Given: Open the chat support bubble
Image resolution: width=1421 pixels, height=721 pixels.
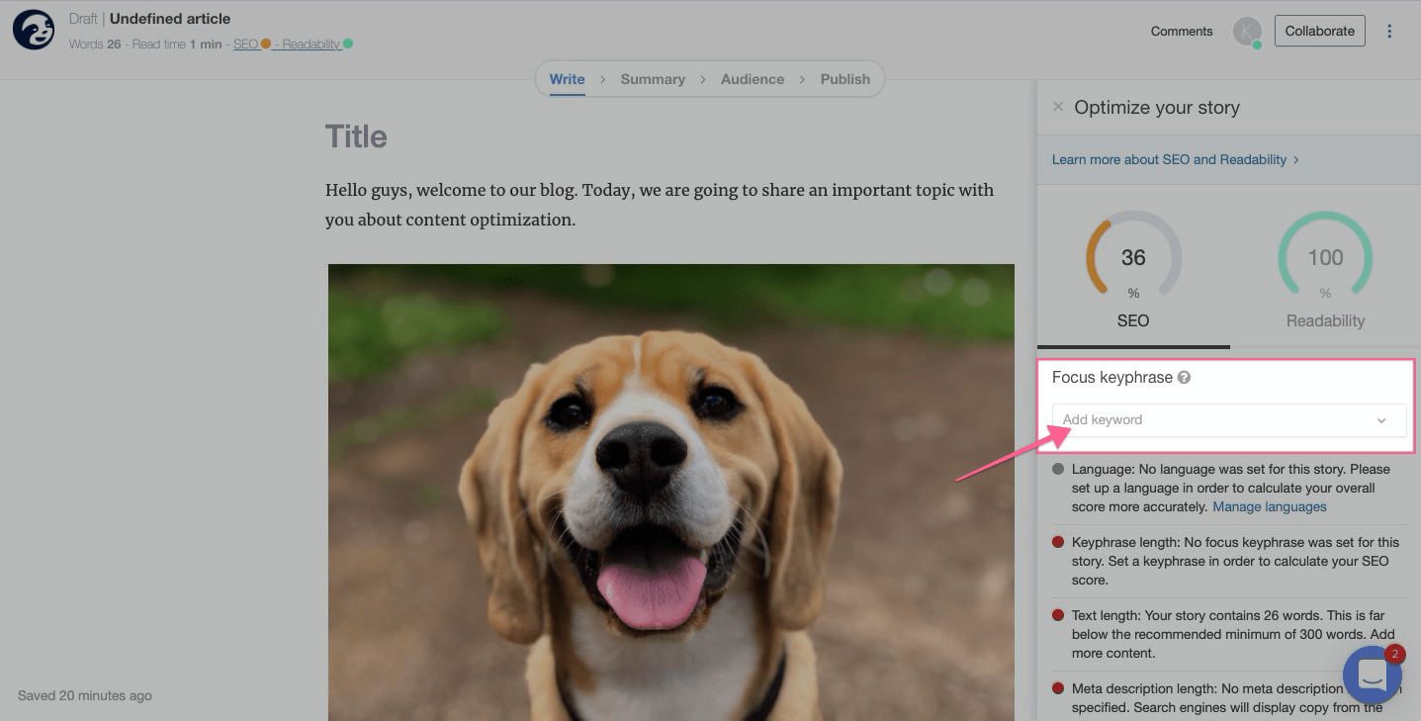Looking at the screenshot, I should [1373, 675].
